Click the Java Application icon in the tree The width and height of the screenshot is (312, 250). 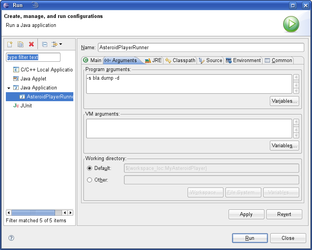point(16,87)
